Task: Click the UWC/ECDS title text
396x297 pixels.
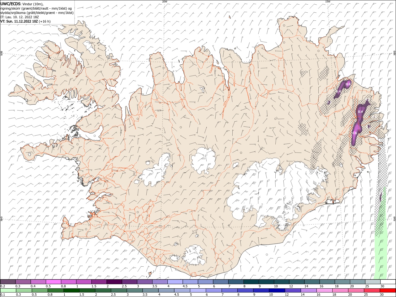Action: click(11, 4)
